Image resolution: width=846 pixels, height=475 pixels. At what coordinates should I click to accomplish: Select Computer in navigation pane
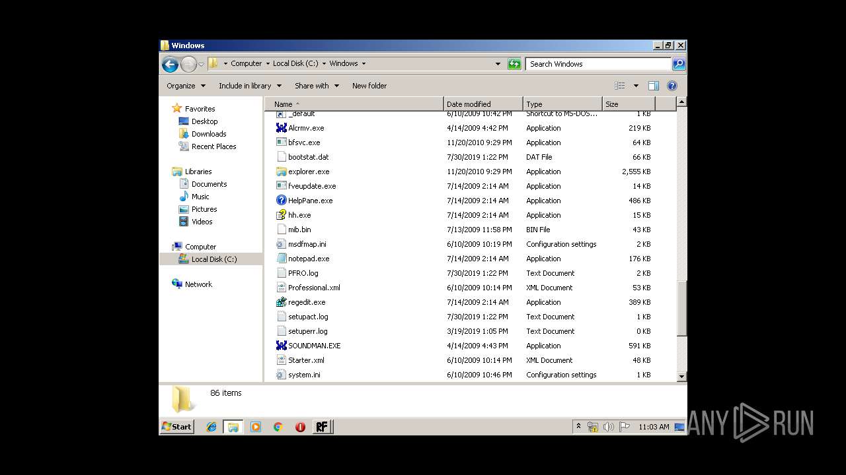pyautogui.click(x=200, y=247)
